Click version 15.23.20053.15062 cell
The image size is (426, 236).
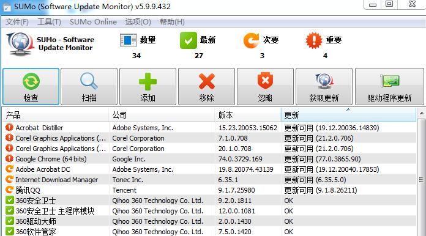click(248, 128)
